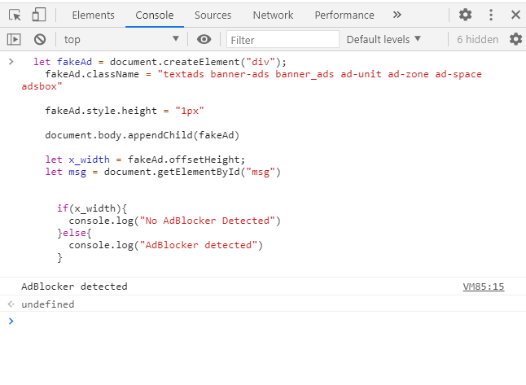Open the Sources tab

[x=213, y=15]
